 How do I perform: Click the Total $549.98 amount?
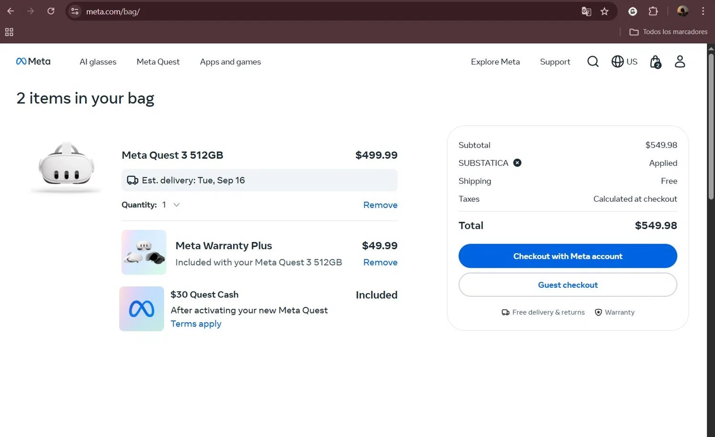tap(656, 225)
